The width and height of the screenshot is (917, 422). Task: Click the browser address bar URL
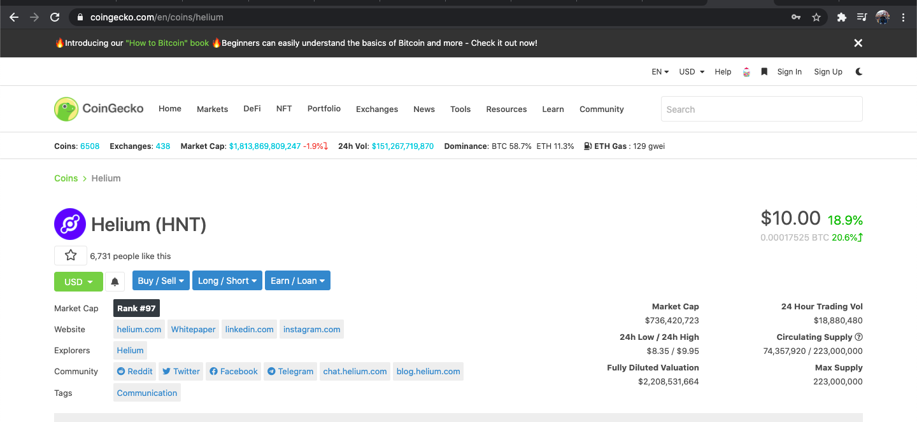(x=157, y=17)
